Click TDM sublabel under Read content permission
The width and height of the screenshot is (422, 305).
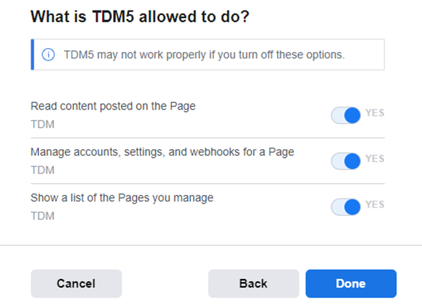coord(42,125)
